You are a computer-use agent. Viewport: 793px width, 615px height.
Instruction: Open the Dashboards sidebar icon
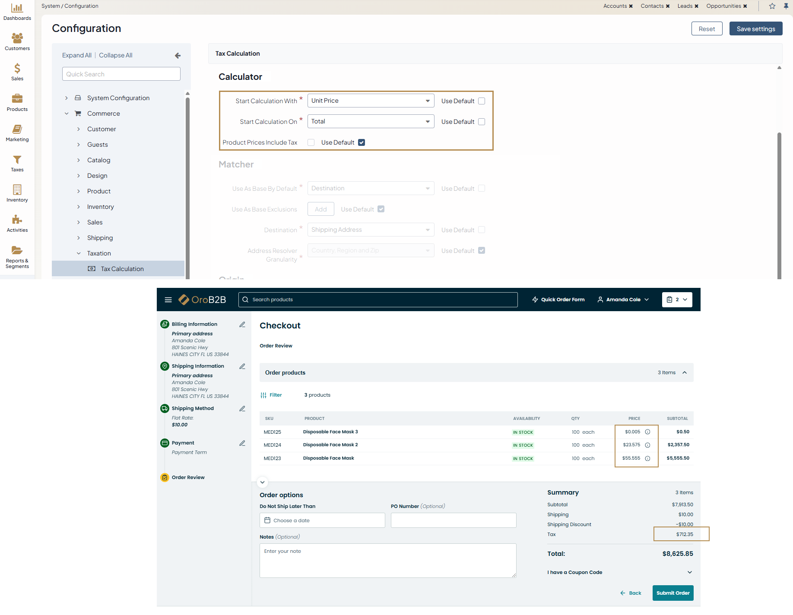pyautogui.click(x=17, y=8)
